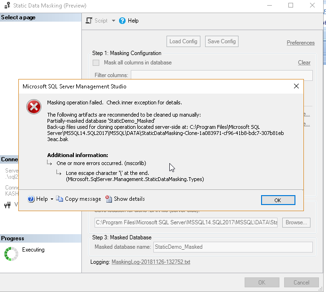Click the red error icon in dialog
326x292 pixels.
34,107
